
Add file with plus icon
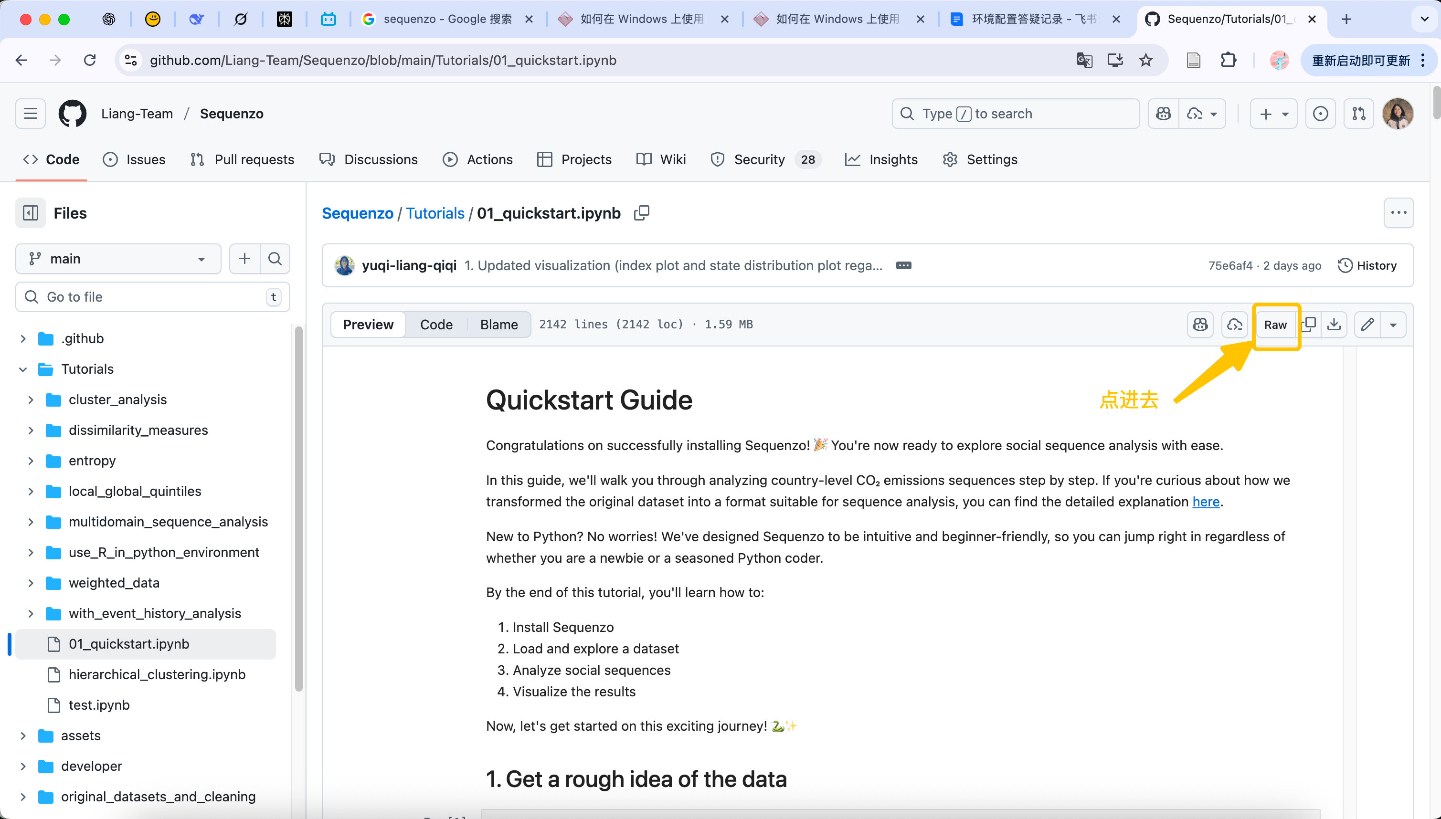(245, 259)
